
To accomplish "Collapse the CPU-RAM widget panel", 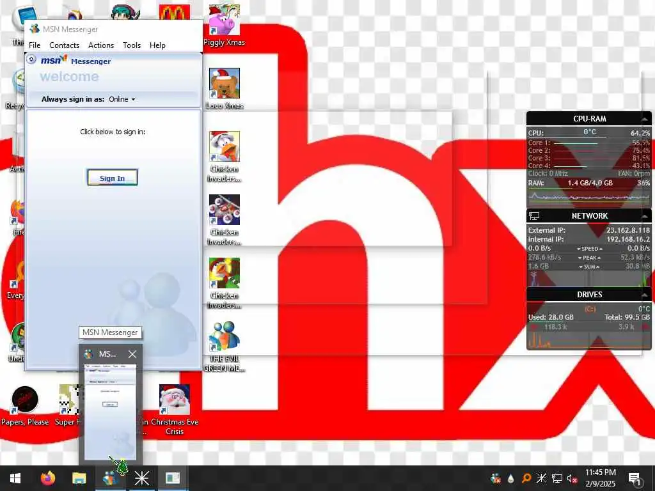I will point(645,119).
